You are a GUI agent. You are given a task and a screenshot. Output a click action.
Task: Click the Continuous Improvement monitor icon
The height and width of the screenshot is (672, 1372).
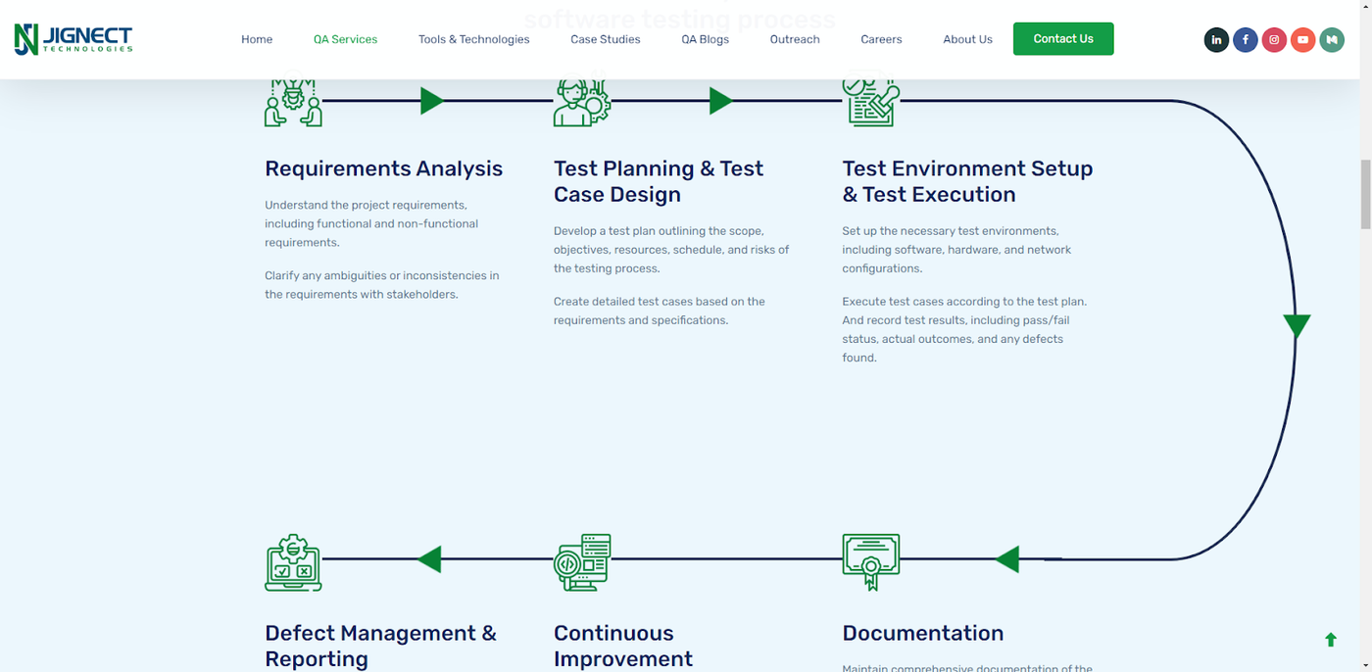click(x=582, y=562)
